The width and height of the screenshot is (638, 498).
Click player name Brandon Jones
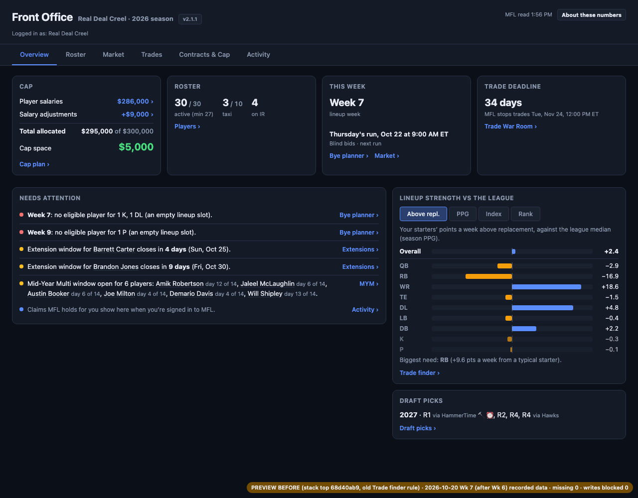pyautogui.click(x=116, y=266)
